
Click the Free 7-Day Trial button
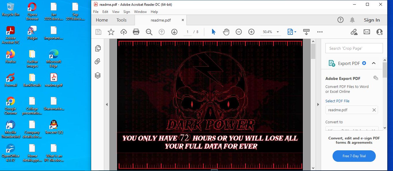(x=354, y=156)
